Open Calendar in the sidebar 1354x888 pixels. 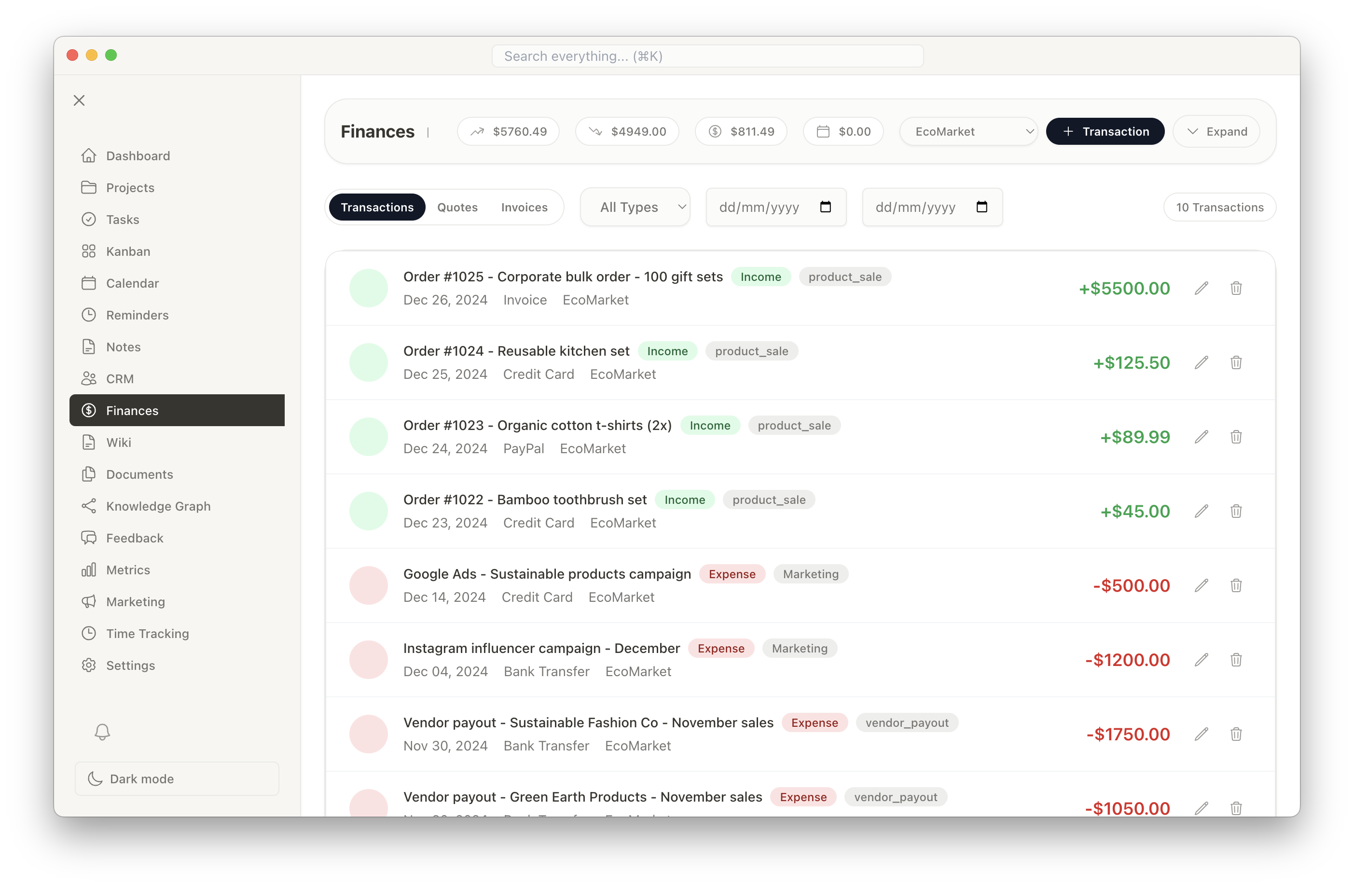[x=177, y=283]
